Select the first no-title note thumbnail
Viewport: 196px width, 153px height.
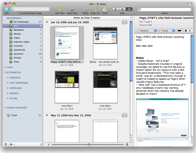click(x=67, y=87)
